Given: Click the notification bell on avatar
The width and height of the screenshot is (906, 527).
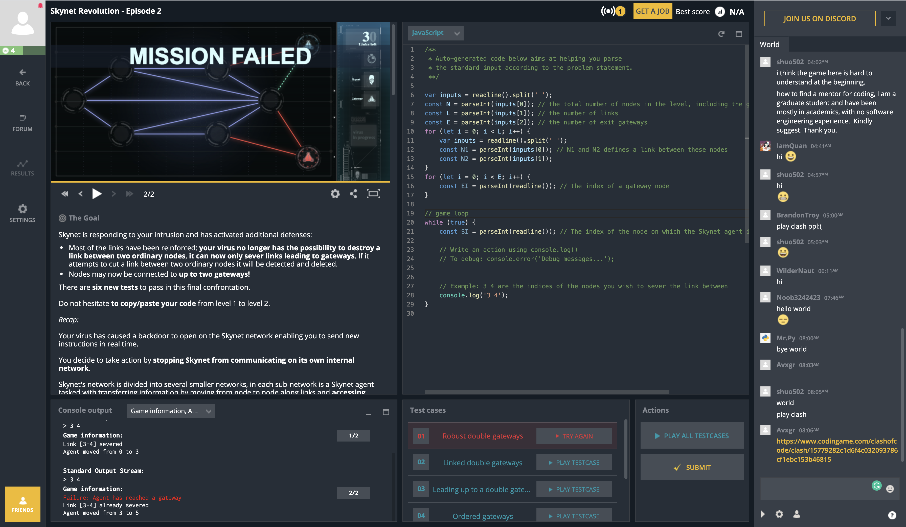Looking at the screenshot, I should click(40, 5).
